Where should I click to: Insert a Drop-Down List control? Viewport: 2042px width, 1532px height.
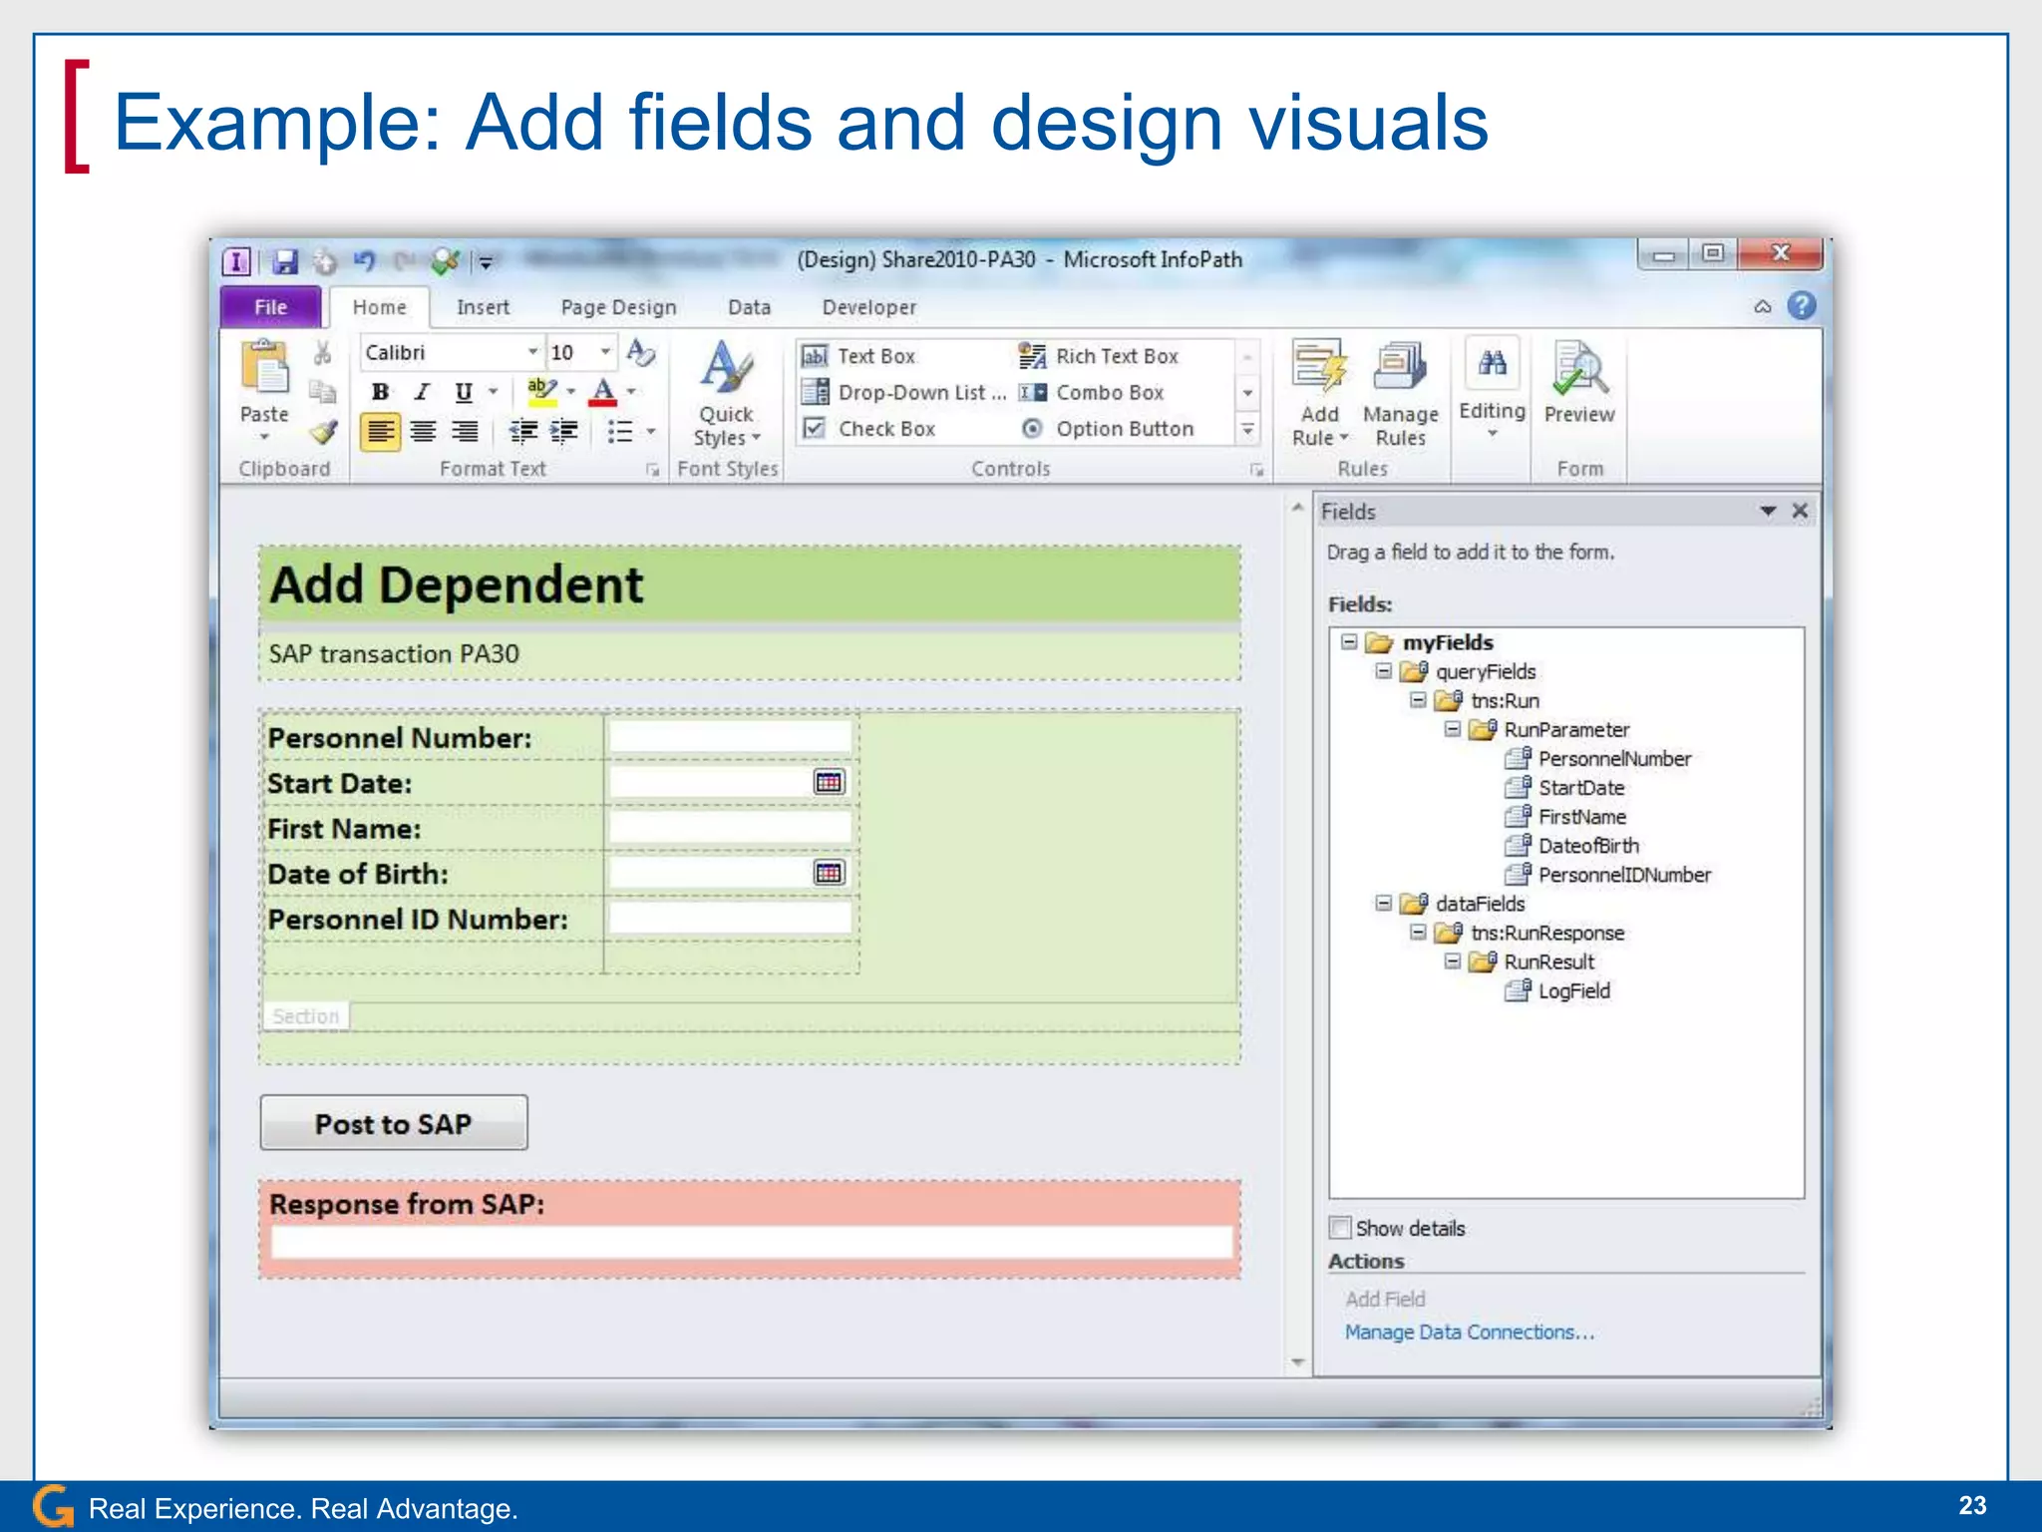tap(904, 393)
